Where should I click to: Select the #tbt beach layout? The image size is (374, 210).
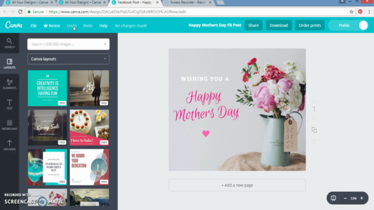pos(89,88)
